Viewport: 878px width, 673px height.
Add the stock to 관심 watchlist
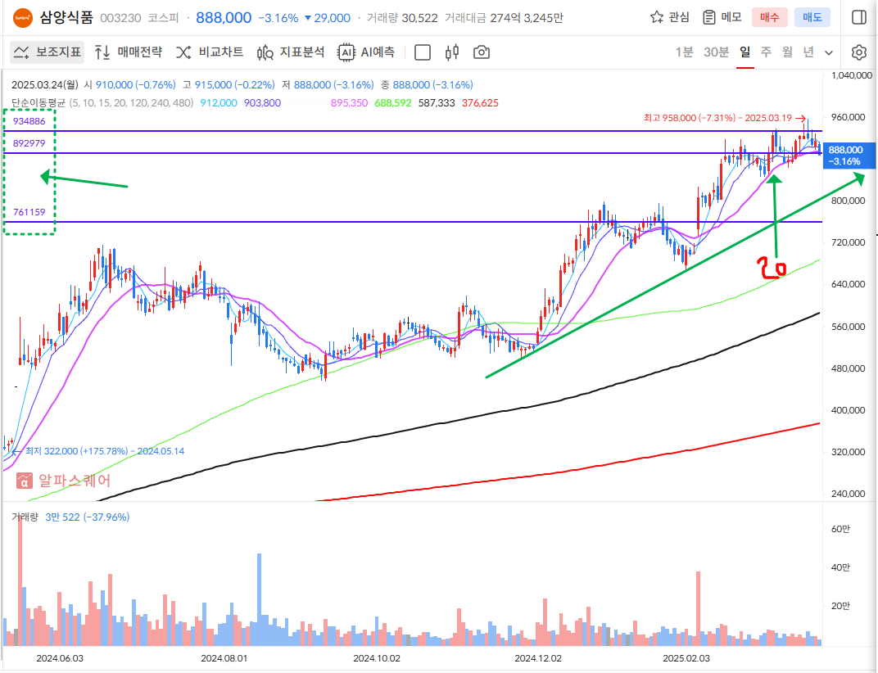(670, 17)
